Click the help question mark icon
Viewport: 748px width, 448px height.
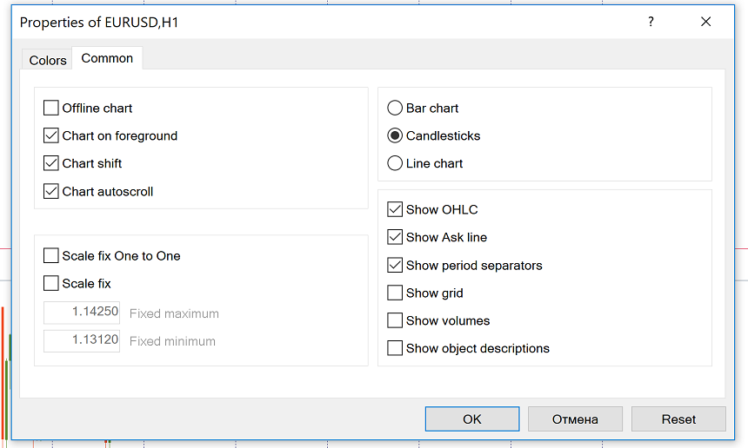coord(651,23)
